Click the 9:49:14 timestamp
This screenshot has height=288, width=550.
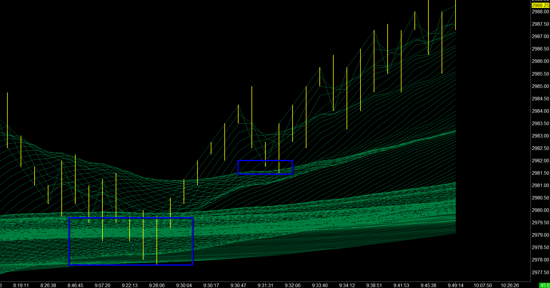point(456,285)
